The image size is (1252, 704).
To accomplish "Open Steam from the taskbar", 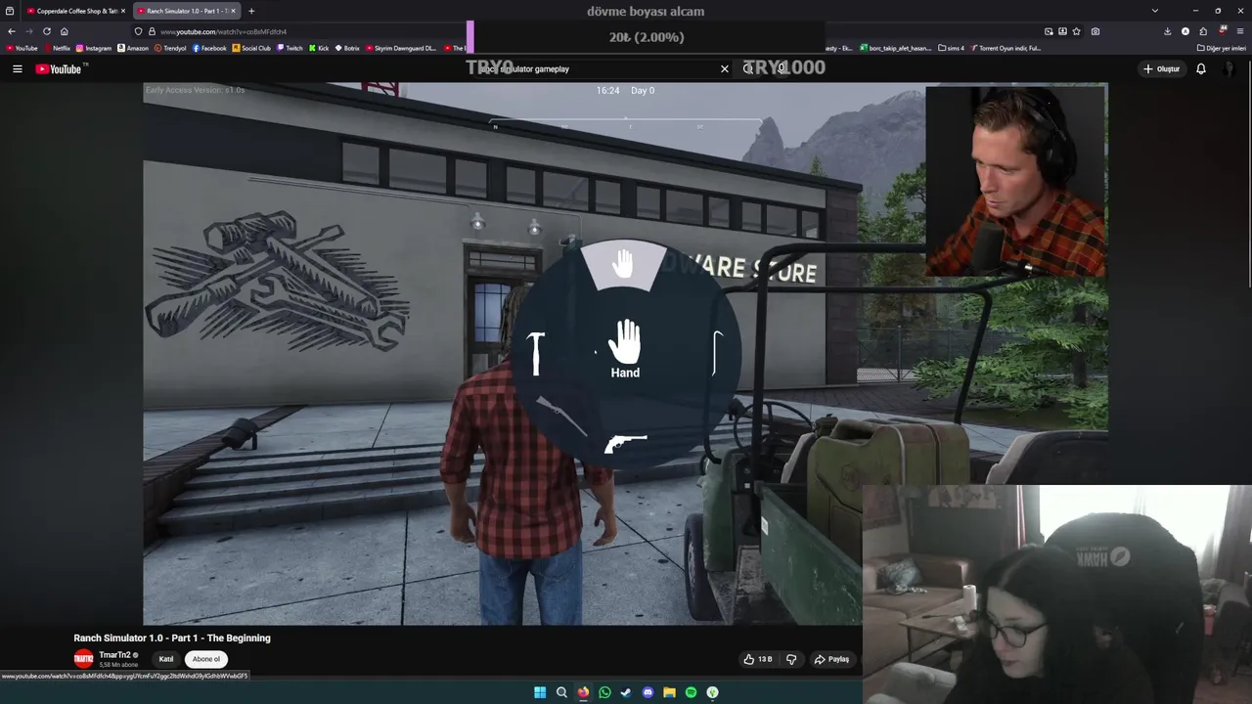I will [x=626, y=692].
